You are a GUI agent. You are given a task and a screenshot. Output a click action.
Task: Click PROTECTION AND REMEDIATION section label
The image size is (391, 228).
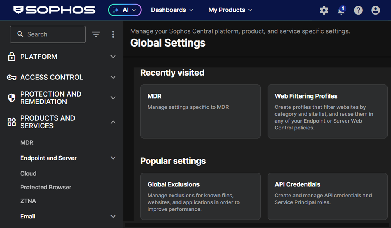tap(50, 98)
